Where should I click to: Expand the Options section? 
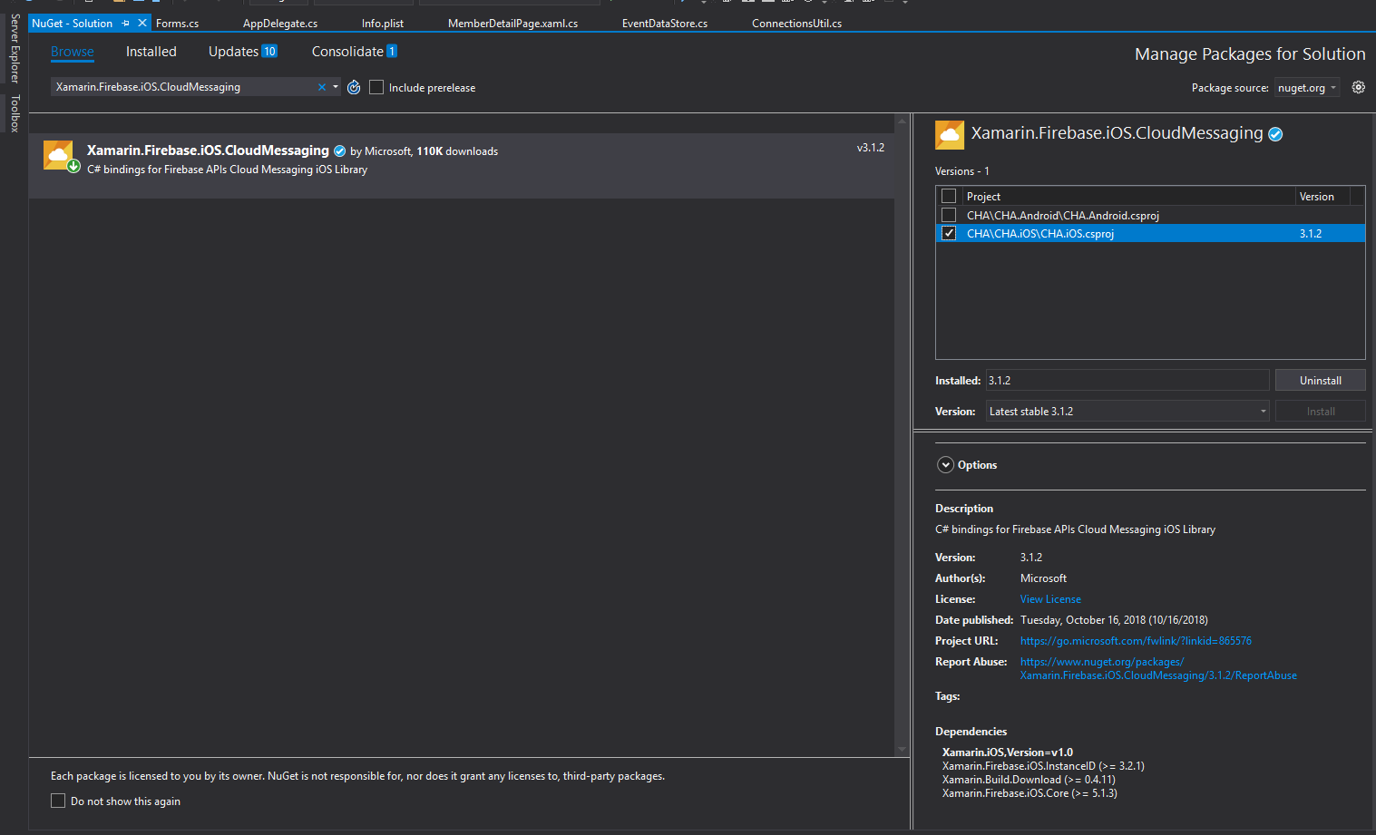(x=945, y=465)
